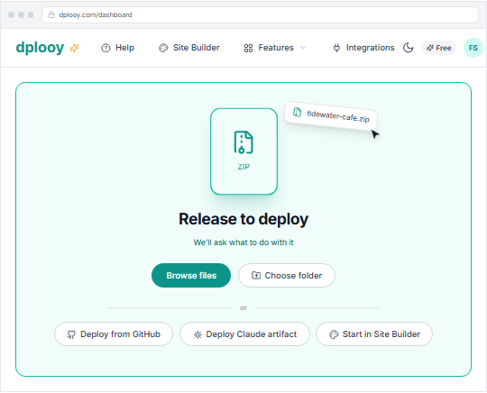The width and height of the screenshot is (487, 393).
Task: Click the zip file icon in card
Action: (x=243, y=142)
